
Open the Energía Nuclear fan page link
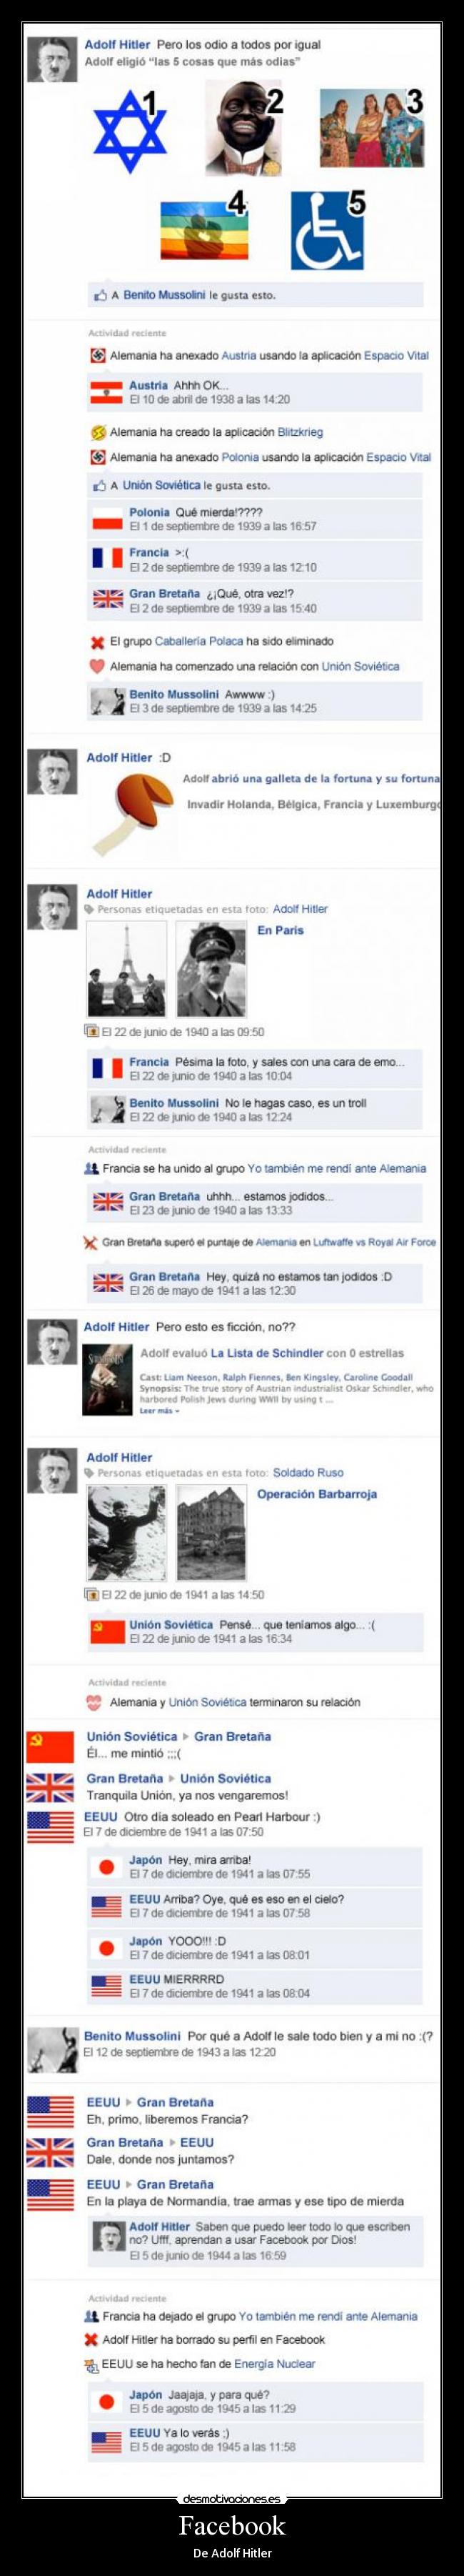coord(274,2364)
